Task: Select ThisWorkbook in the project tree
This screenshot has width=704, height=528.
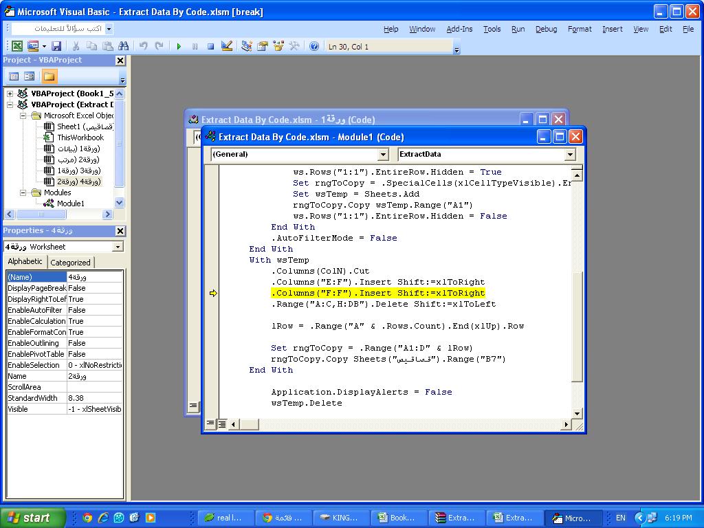Action: point(80,137)
